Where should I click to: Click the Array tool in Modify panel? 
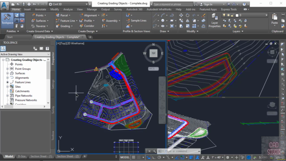pyautogui.click(x=194, y=26)
